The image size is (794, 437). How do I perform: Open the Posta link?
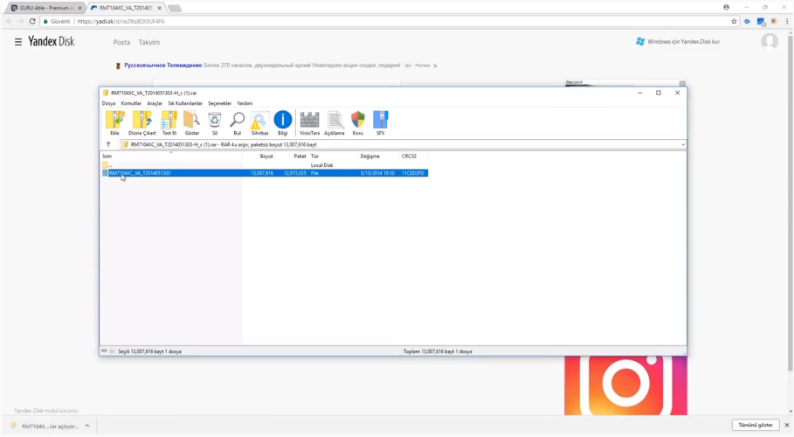click(121, 43)
